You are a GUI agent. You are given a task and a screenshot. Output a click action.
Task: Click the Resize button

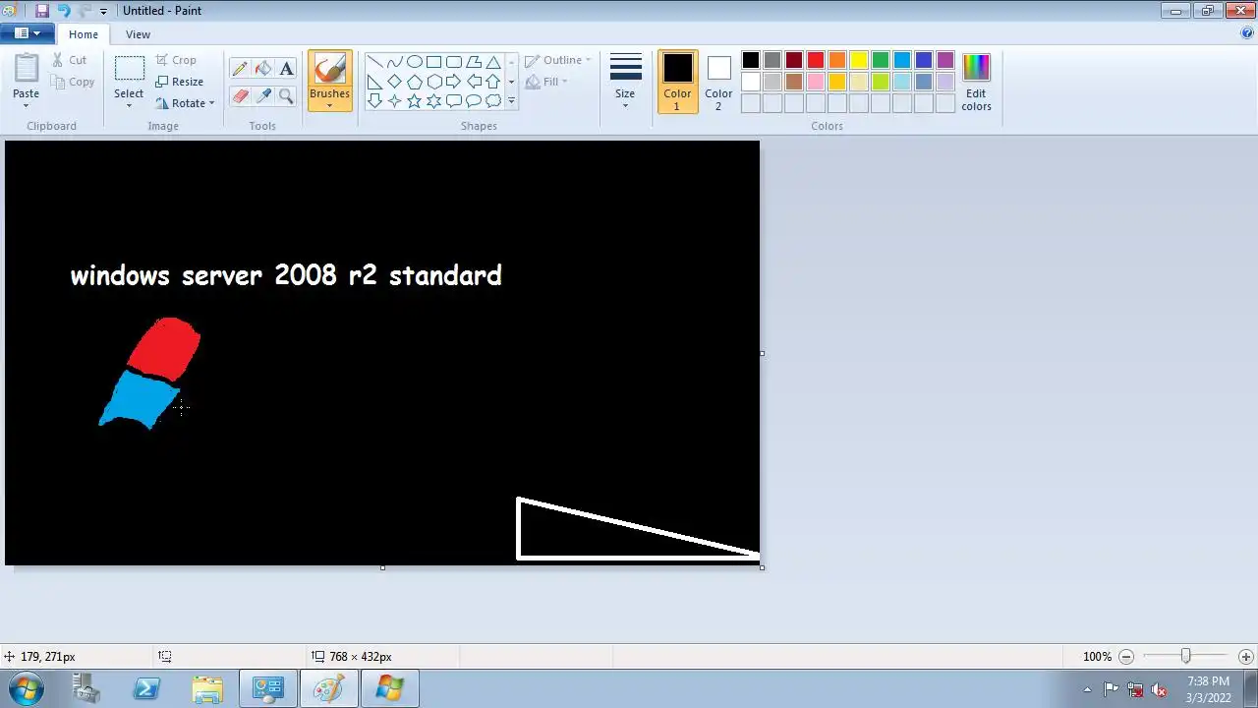tap(180, 82)
